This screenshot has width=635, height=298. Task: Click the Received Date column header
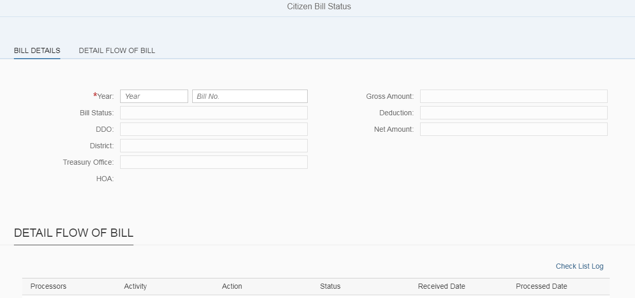click(442, 286)
